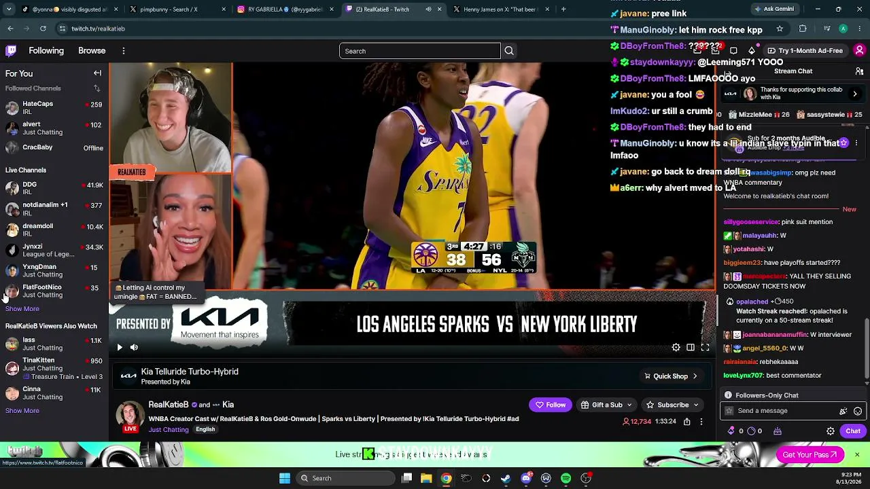Open the Chrome extensions puzzle icon

tap(803, 29)
